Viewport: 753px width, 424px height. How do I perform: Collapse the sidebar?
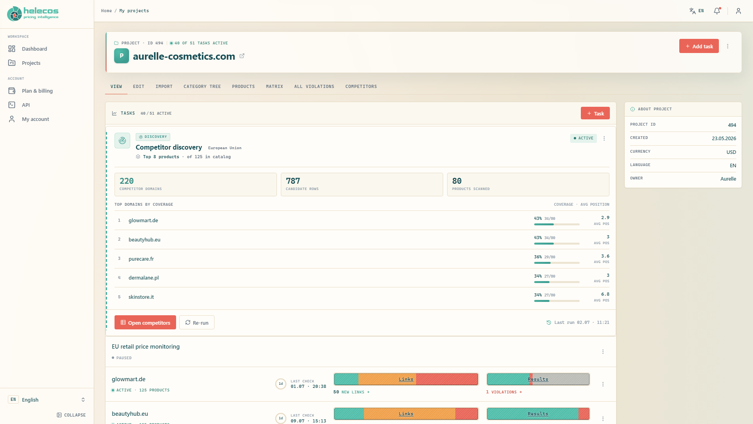click(x=71, y=415)
